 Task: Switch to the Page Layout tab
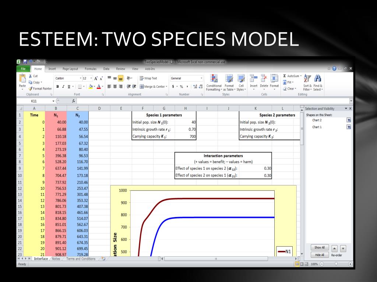70,69
